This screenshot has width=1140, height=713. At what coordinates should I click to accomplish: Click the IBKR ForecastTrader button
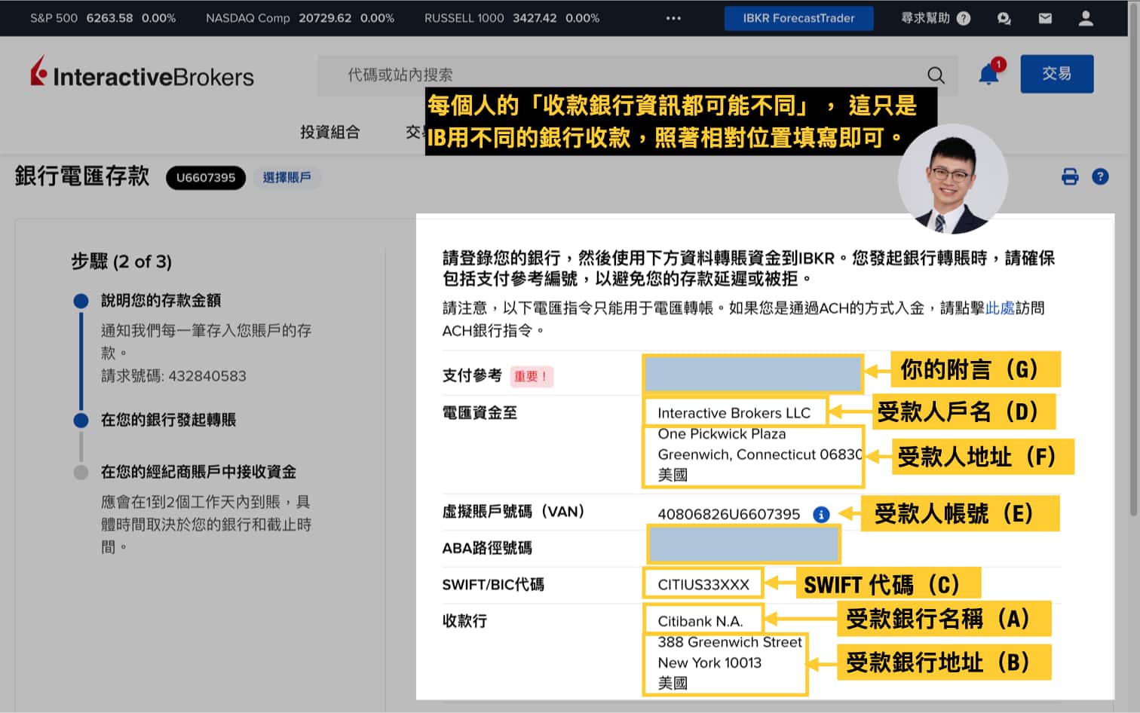(798, 18)
